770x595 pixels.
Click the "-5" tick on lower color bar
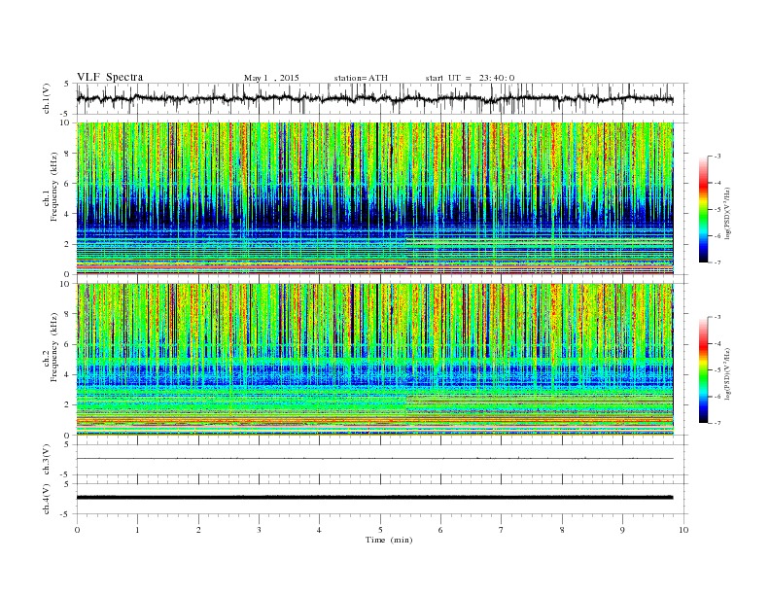pyautogui.click(x=717, y=369)
